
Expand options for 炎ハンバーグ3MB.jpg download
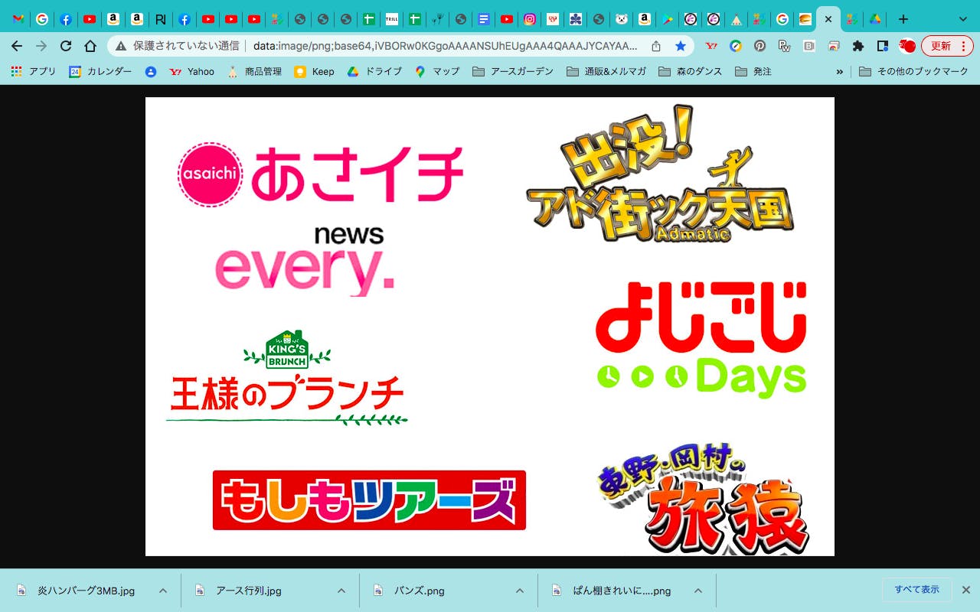coord(163,591)
